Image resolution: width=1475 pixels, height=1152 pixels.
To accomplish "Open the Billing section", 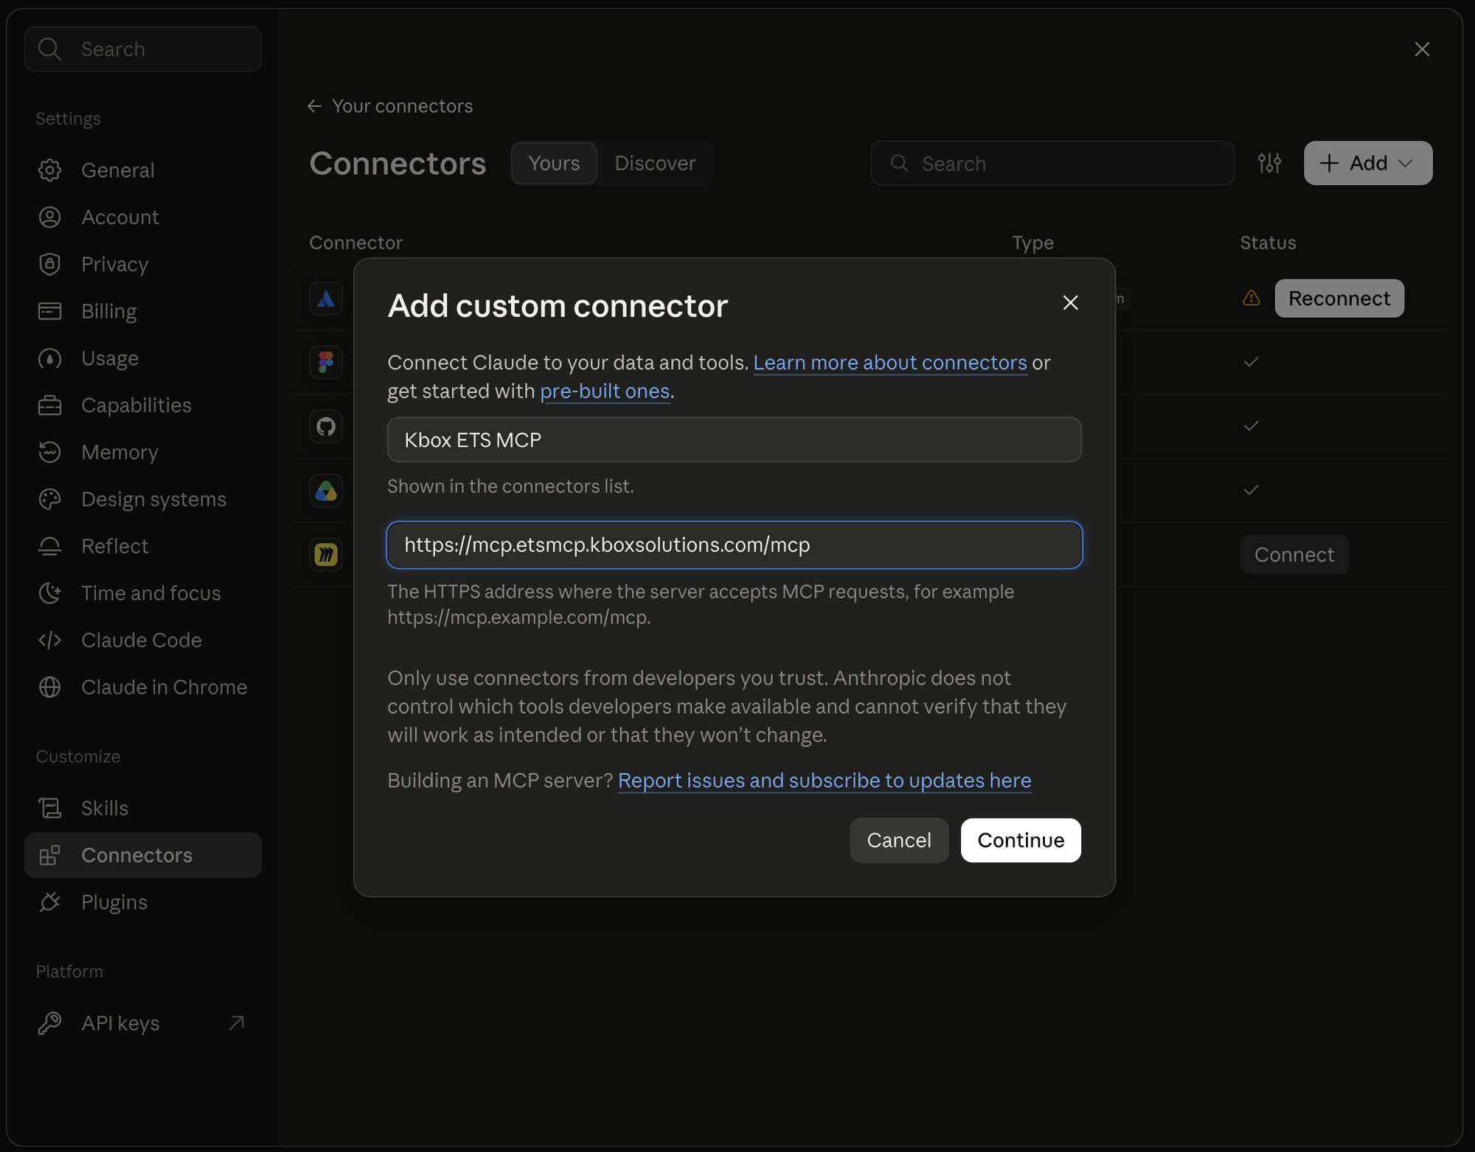I will pos(142,311).
